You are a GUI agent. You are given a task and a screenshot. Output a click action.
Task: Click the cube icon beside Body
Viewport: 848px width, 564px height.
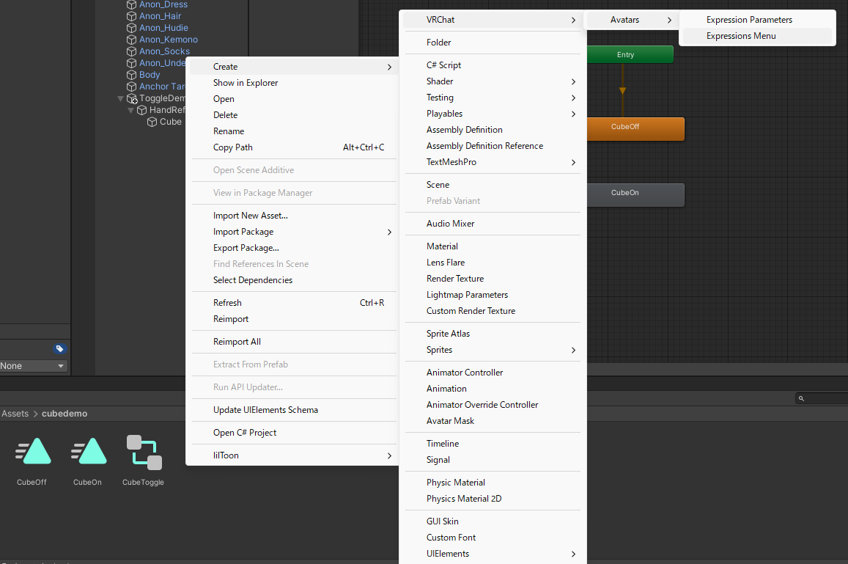click(131, 75)
